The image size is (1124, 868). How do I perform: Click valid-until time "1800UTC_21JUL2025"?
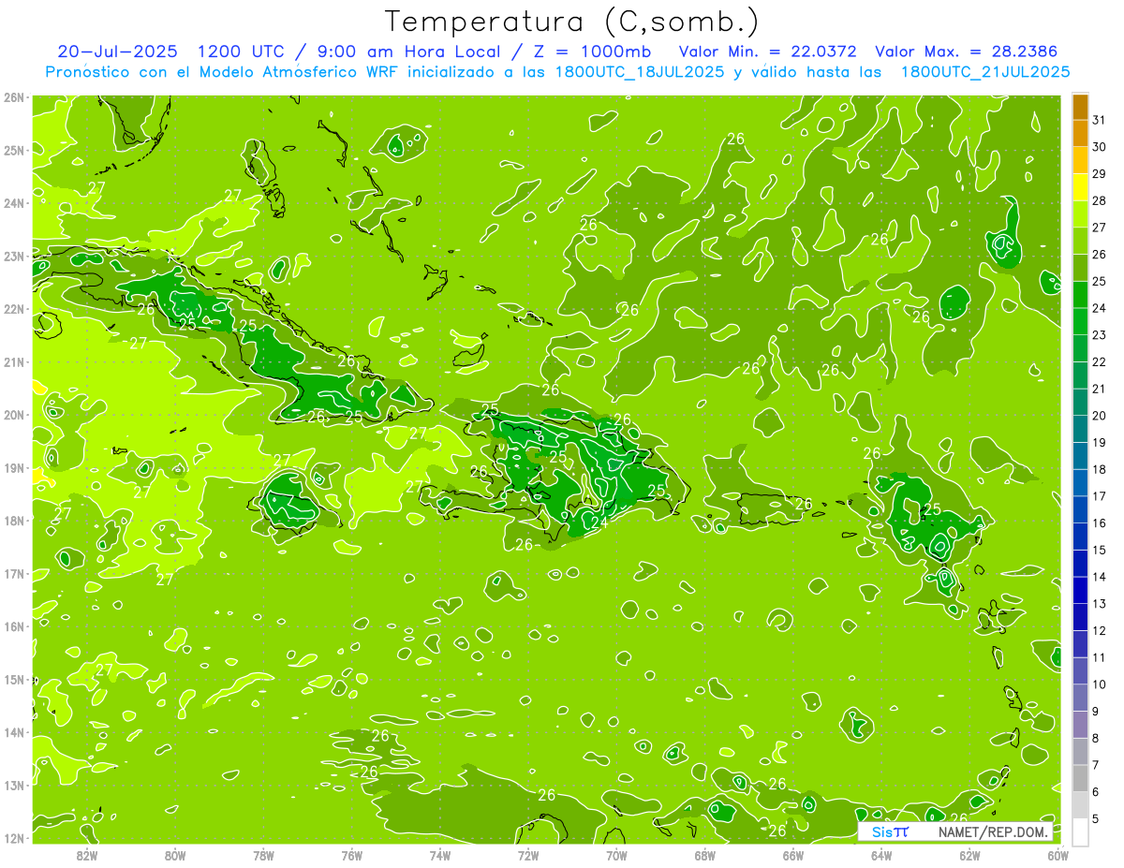point(984,72)
